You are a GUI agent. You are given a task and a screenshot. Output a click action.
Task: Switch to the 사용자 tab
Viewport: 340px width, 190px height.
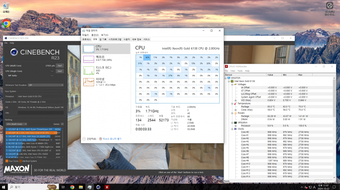(127, 39)
